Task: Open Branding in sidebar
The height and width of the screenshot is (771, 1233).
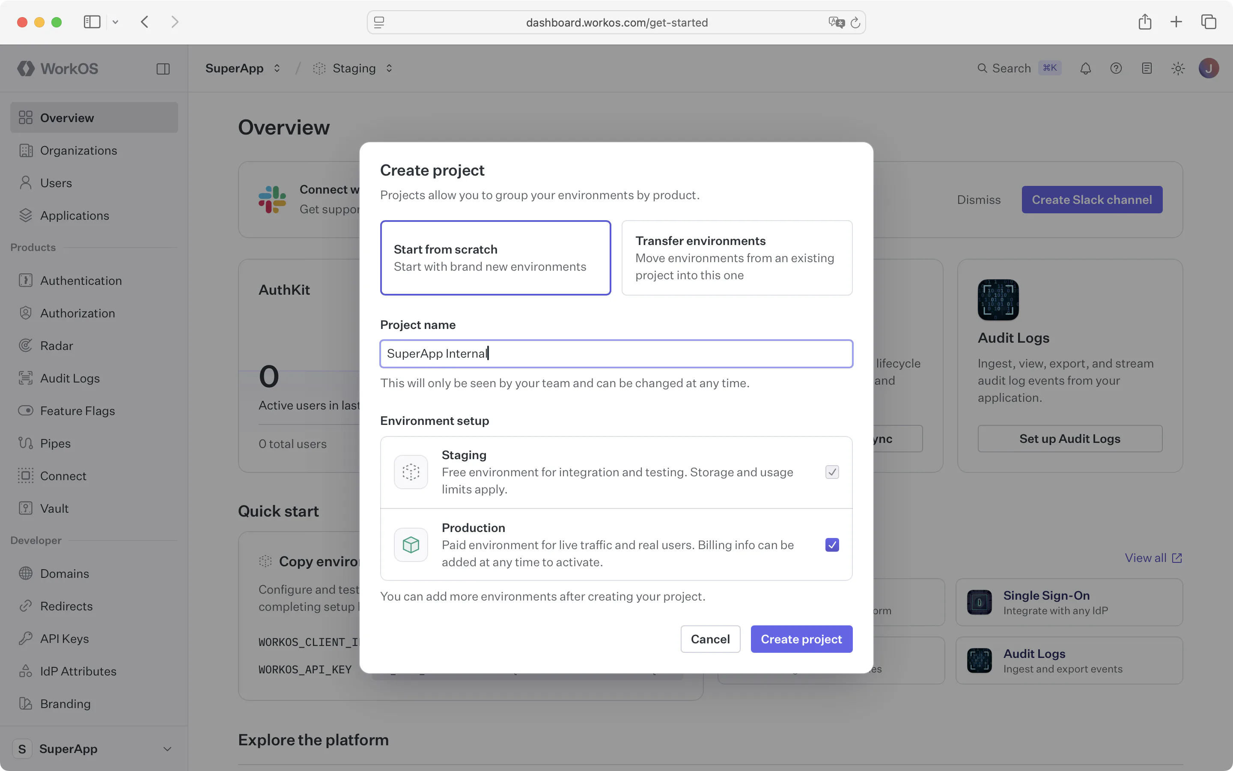Action: click(x=94, y=704)
